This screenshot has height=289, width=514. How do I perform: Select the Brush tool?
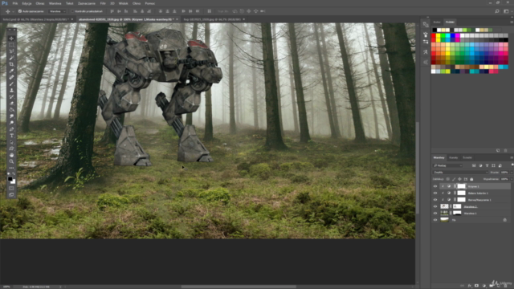coord(11,83)
